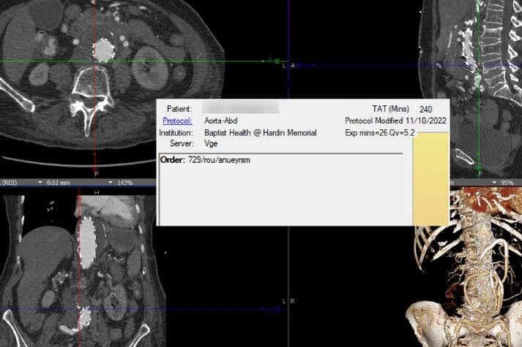522x347 pixels.
Task: Click the 143% zoom value
Action: pyautogui.click(x=125, y=183)
